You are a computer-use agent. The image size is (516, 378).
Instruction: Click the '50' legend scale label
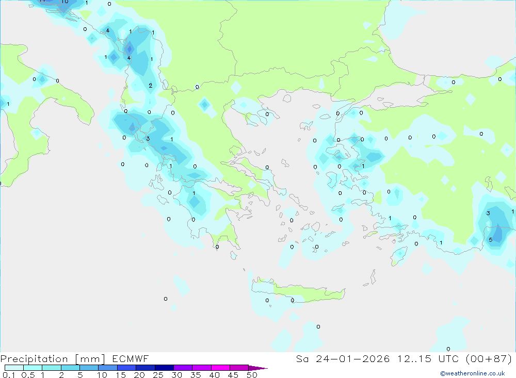click(252, 375)
